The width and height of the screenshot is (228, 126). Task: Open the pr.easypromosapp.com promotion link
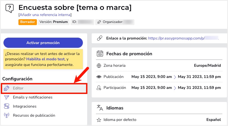click(183, 38)
